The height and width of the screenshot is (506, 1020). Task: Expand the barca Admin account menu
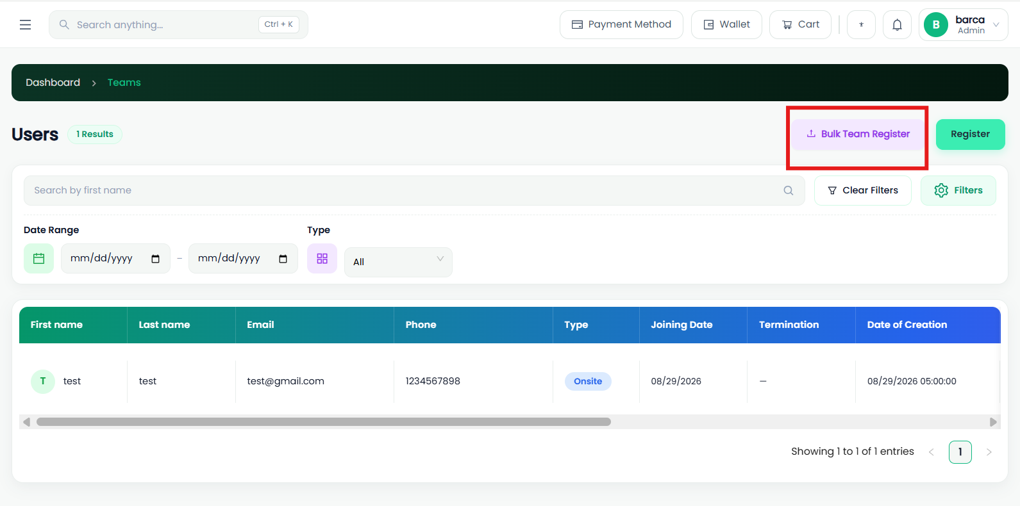pos(963,24)
